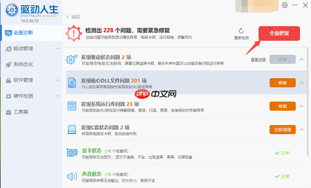Click the 正常 status of 声音状态
This screenshot has width=311, height=188.
pyautogui.click(x=282, y=176)
